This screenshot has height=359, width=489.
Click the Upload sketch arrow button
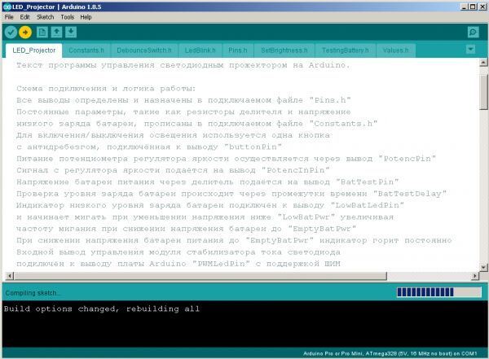[x=25, y=32]
